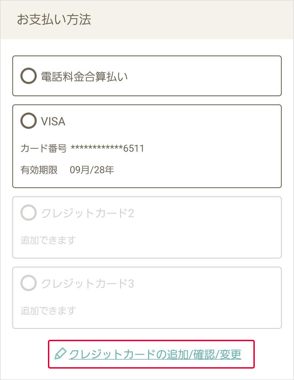This screenshot has width=294, height=380.
Task: Click 追加できます under クレジットカード2
Action: tap(48, 240)
